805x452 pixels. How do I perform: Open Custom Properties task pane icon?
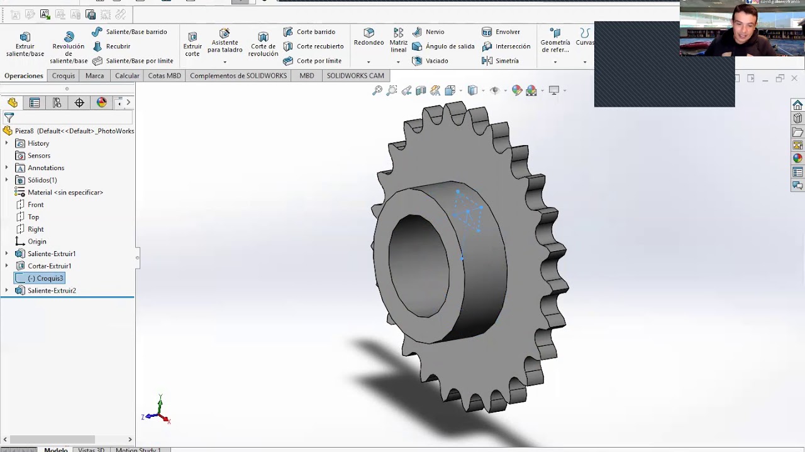click(x=797, y=172)
